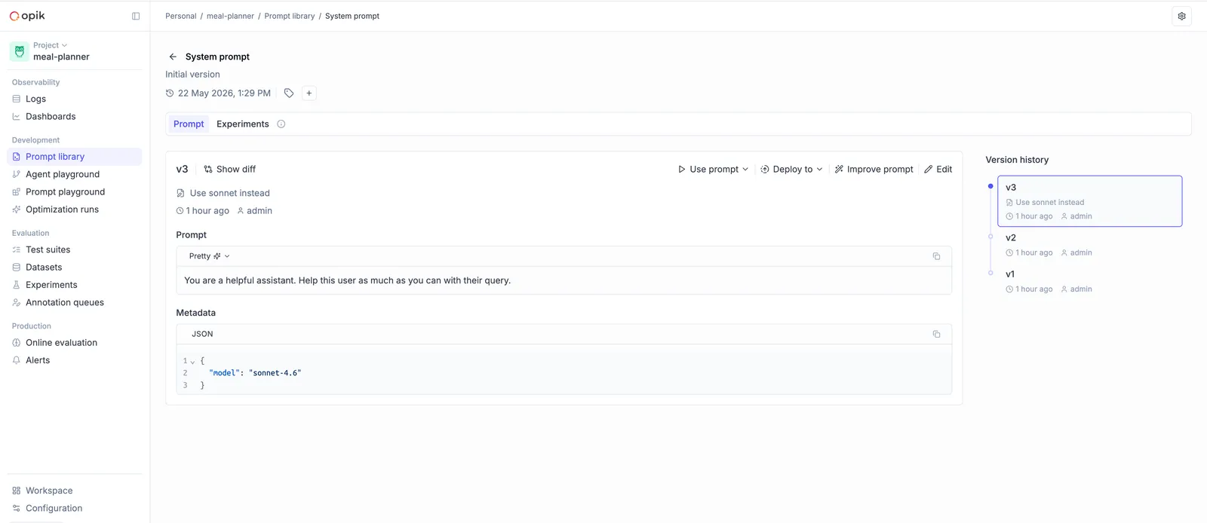Go to Prompt library
Image resolution: width=1207 pixels, height=523 pixels.
pyautogui.click(x=74, y=157)
